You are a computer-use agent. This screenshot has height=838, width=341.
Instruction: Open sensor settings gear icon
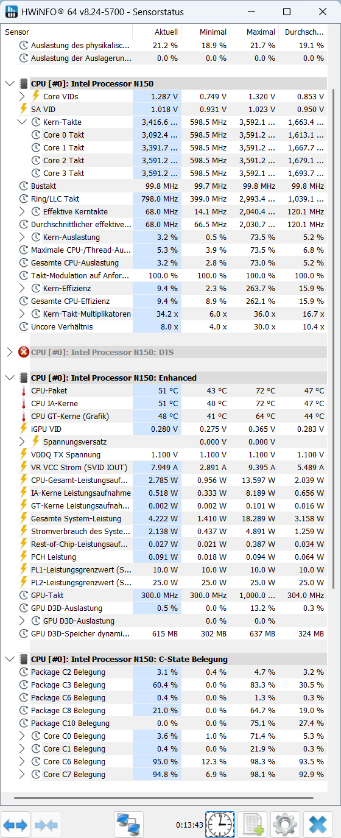284,825
